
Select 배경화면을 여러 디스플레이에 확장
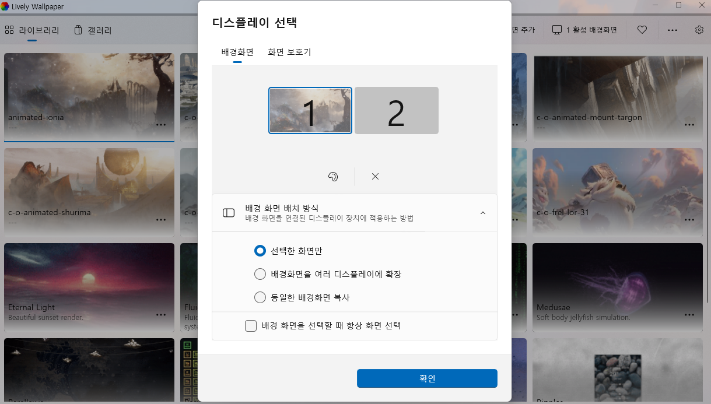260,273
